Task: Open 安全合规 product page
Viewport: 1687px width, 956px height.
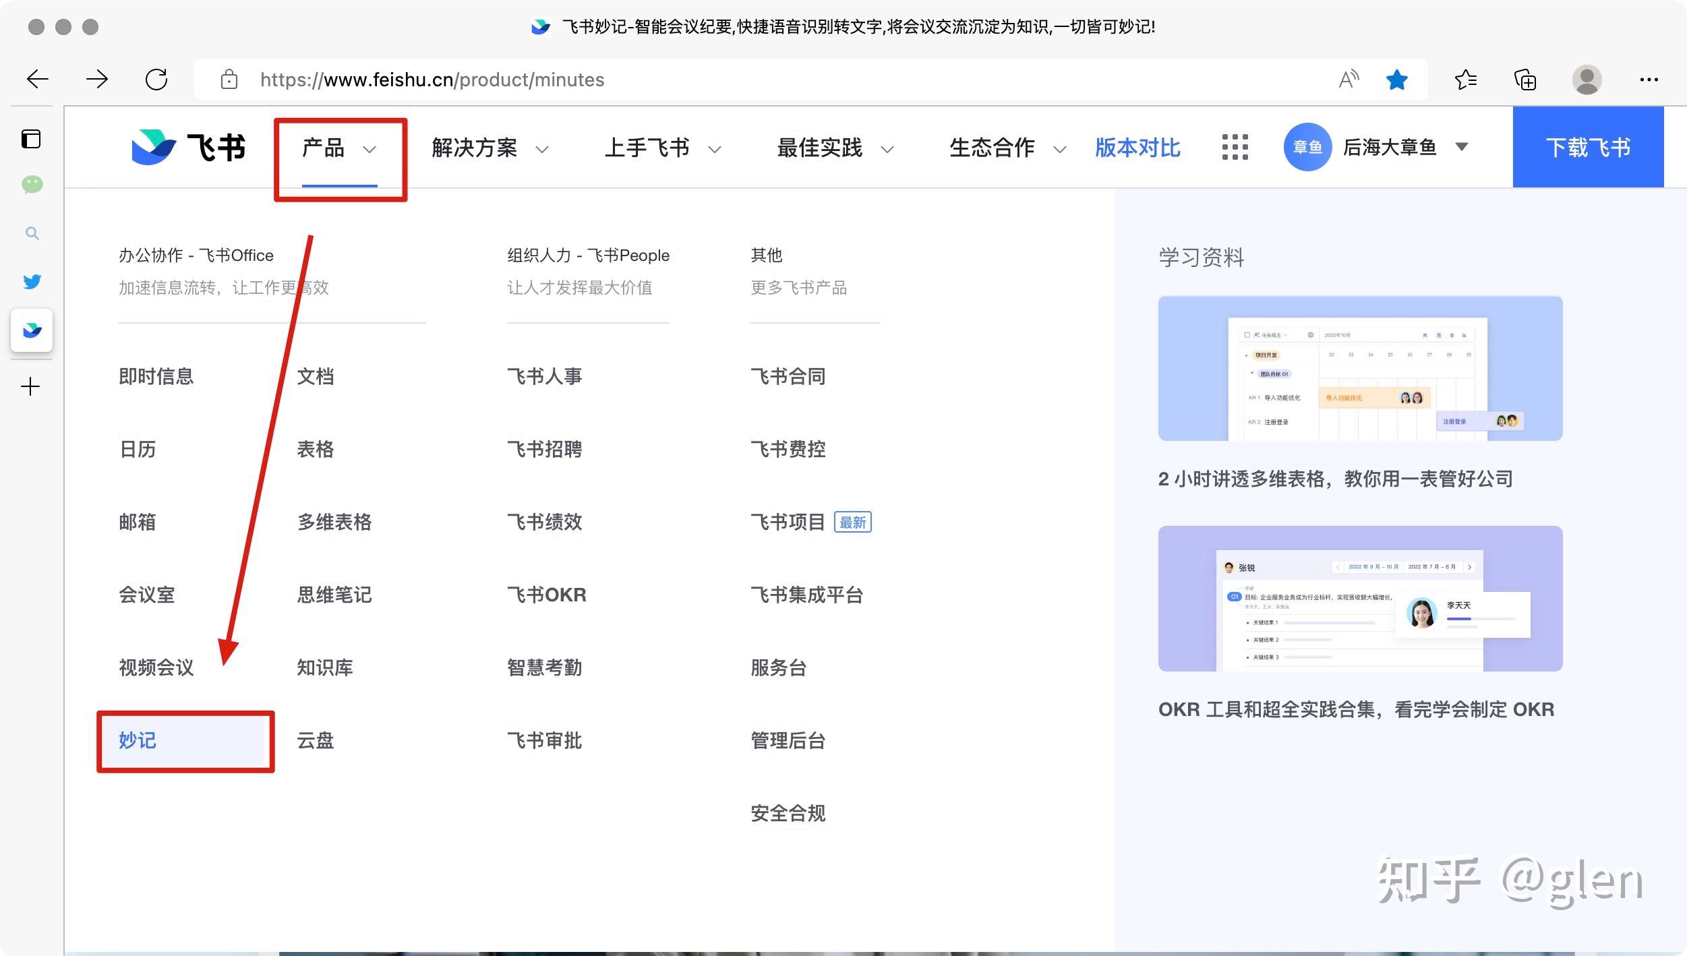Action: pyautogui.click(x=788, y=813)
